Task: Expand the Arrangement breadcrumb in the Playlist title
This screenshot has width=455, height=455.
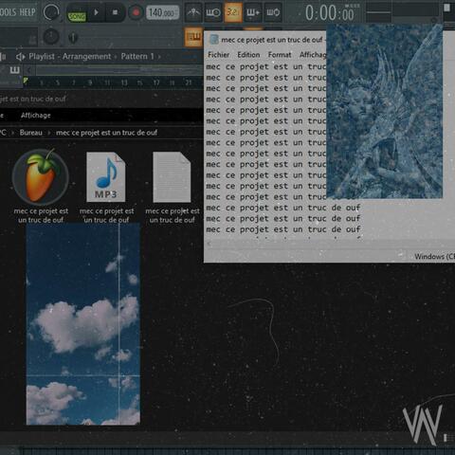Action: pos(86,56)
